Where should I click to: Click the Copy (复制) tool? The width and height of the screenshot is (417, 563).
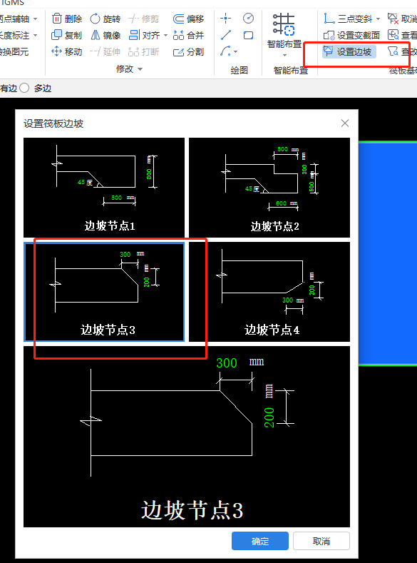pyautogui.click(x=67, y=35)
